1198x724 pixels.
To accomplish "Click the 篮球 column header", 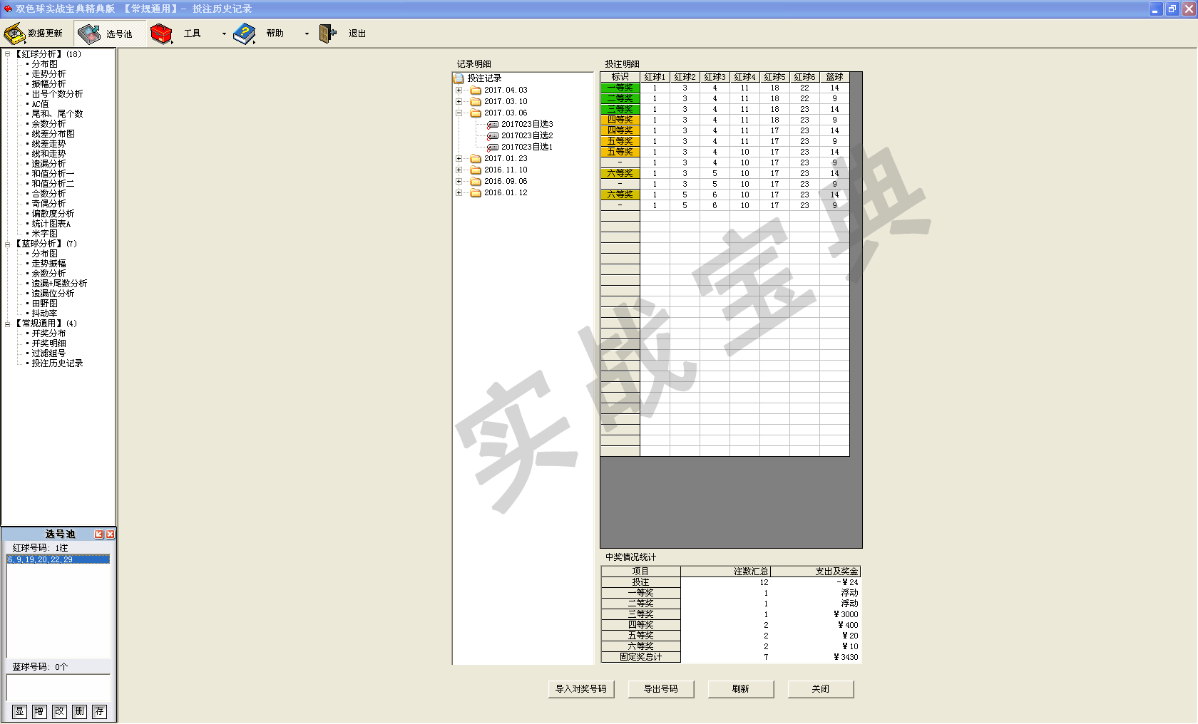I will click(834, 77).
